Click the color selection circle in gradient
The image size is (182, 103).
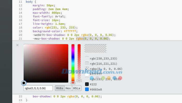pos(24,83)
